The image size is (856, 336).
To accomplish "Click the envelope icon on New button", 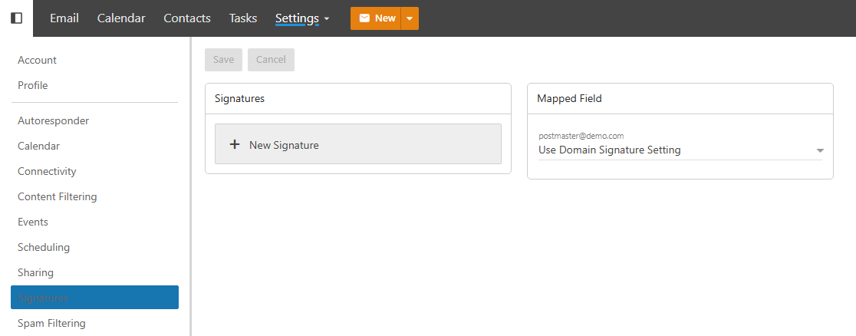I will (x=364, y=18).
